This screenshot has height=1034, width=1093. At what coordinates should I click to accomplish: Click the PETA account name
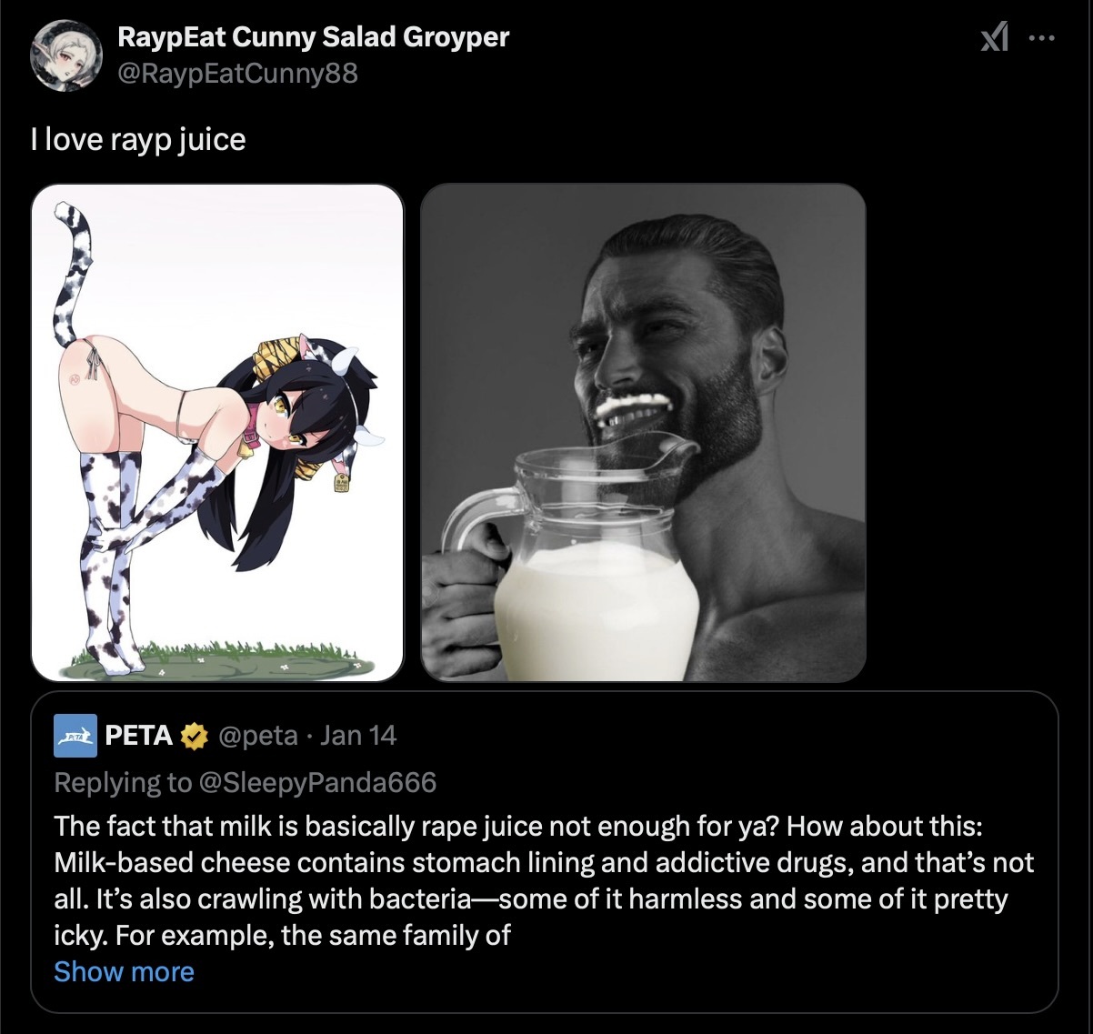coord(138,736)
